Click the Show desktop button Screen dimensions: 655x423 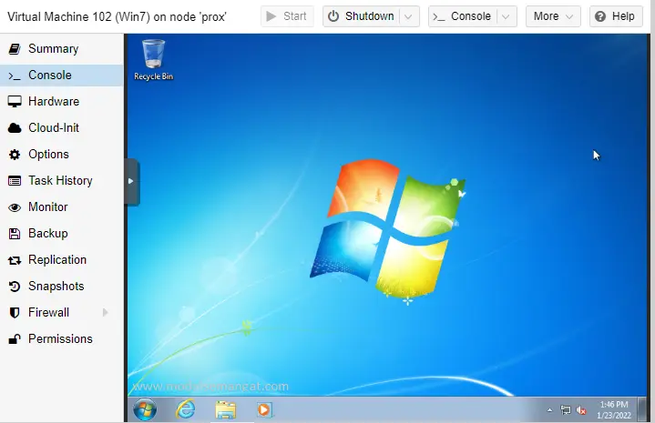point(641,409)
